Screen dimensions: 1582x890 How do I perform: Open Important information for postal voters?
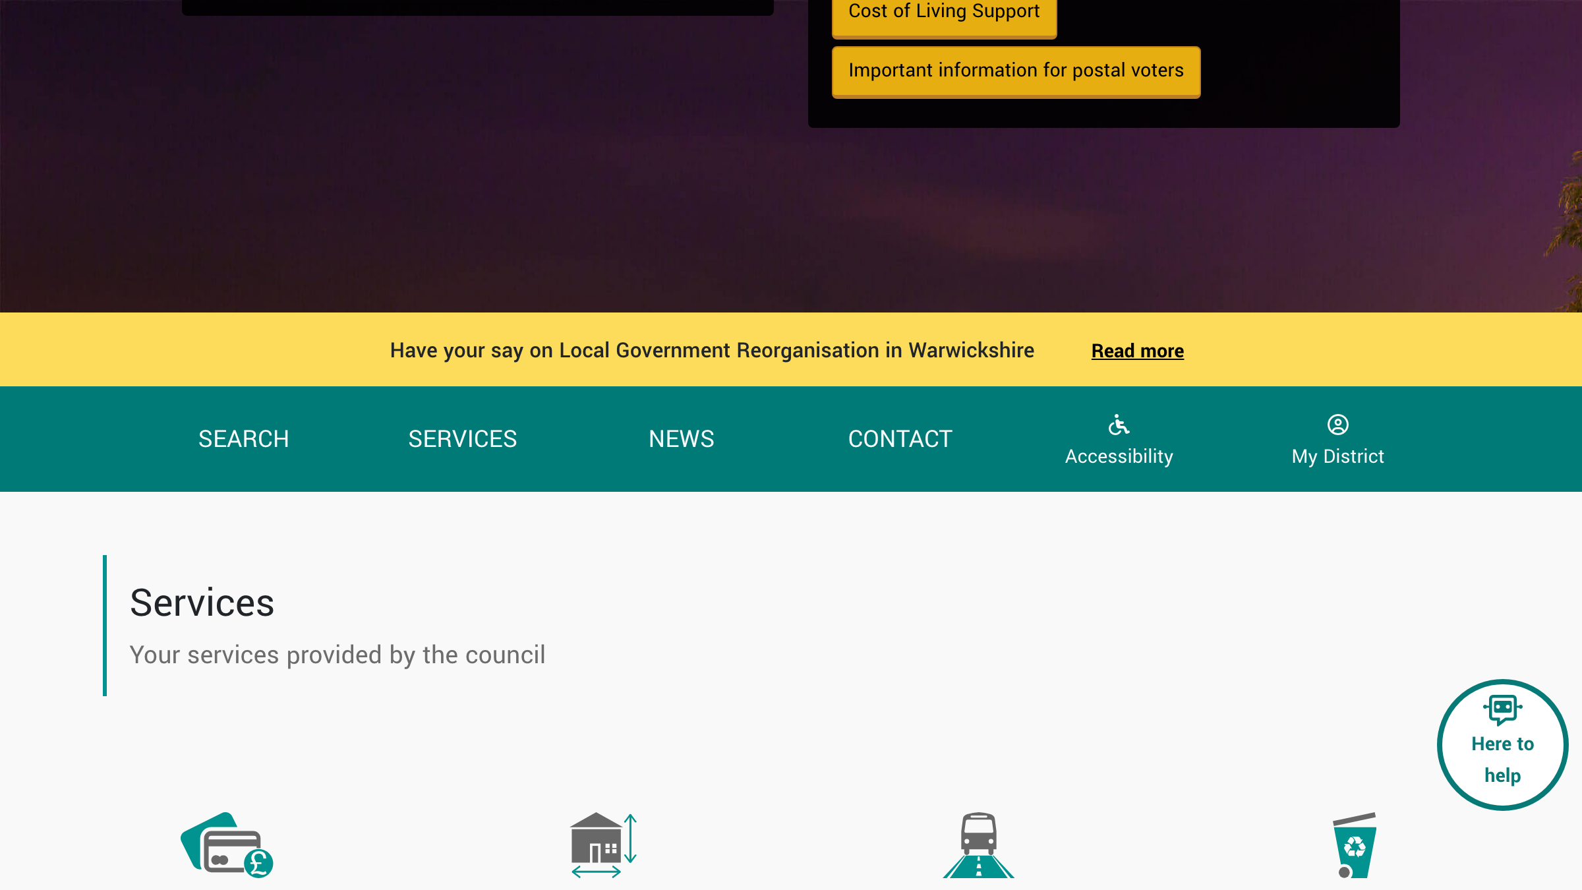(1015, 71)
